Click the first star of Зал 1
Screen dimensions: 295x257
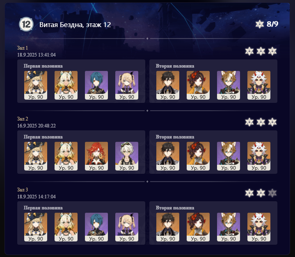point(249,51)
